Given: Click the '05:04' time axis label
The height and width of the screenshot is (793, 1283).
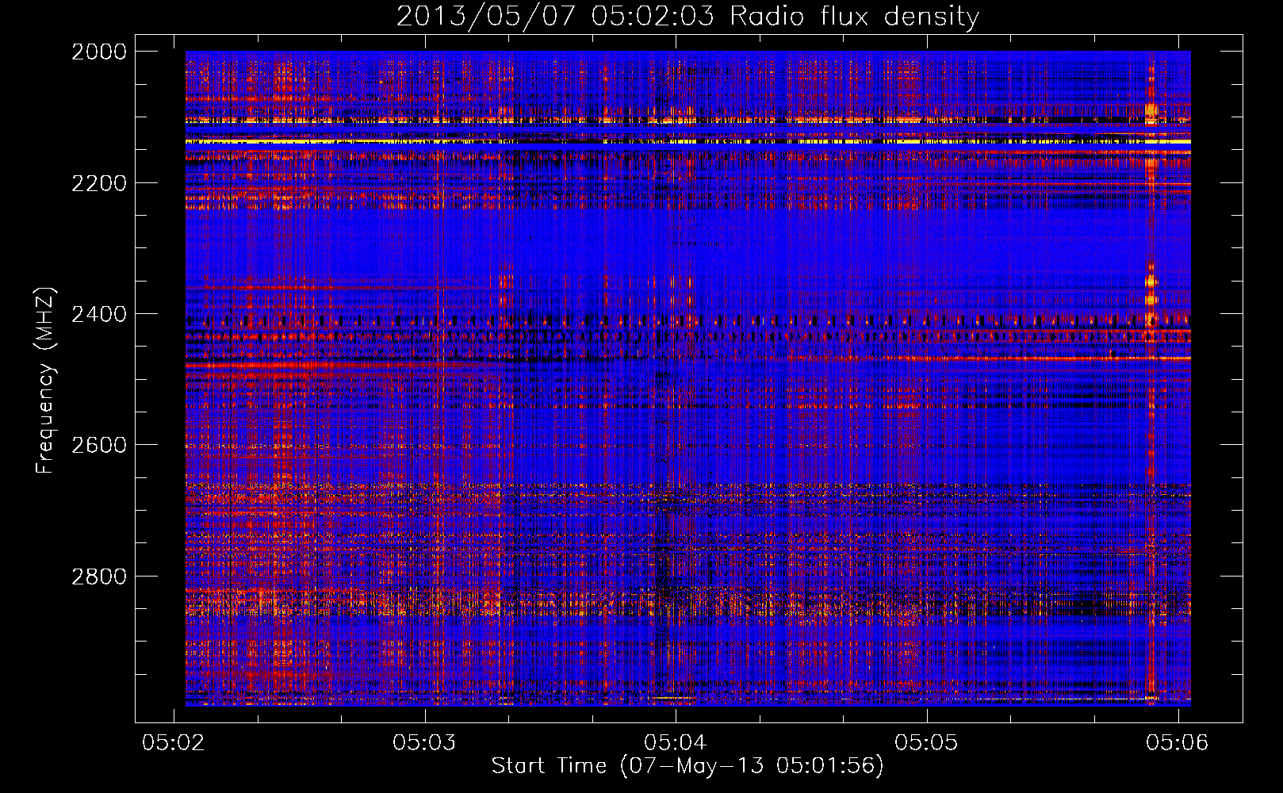Looking at the screenshot, I should tap(676, 742).
